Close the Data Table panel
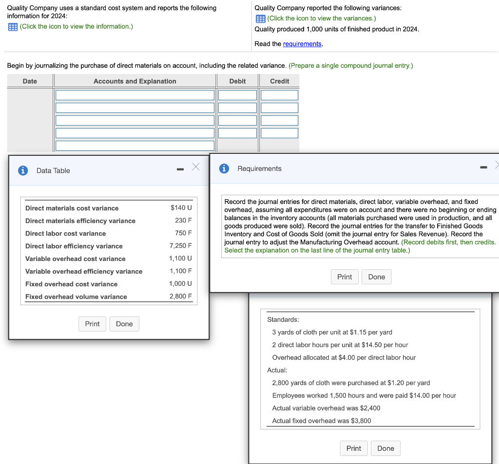 [196, 167]
